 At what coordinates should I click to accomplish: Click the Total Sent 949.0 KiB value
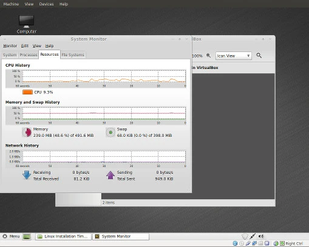(x=164, y=179)
